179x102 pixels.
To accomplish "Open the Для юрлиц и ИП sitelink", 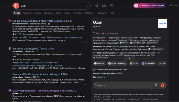I will (x=20, y=37).
